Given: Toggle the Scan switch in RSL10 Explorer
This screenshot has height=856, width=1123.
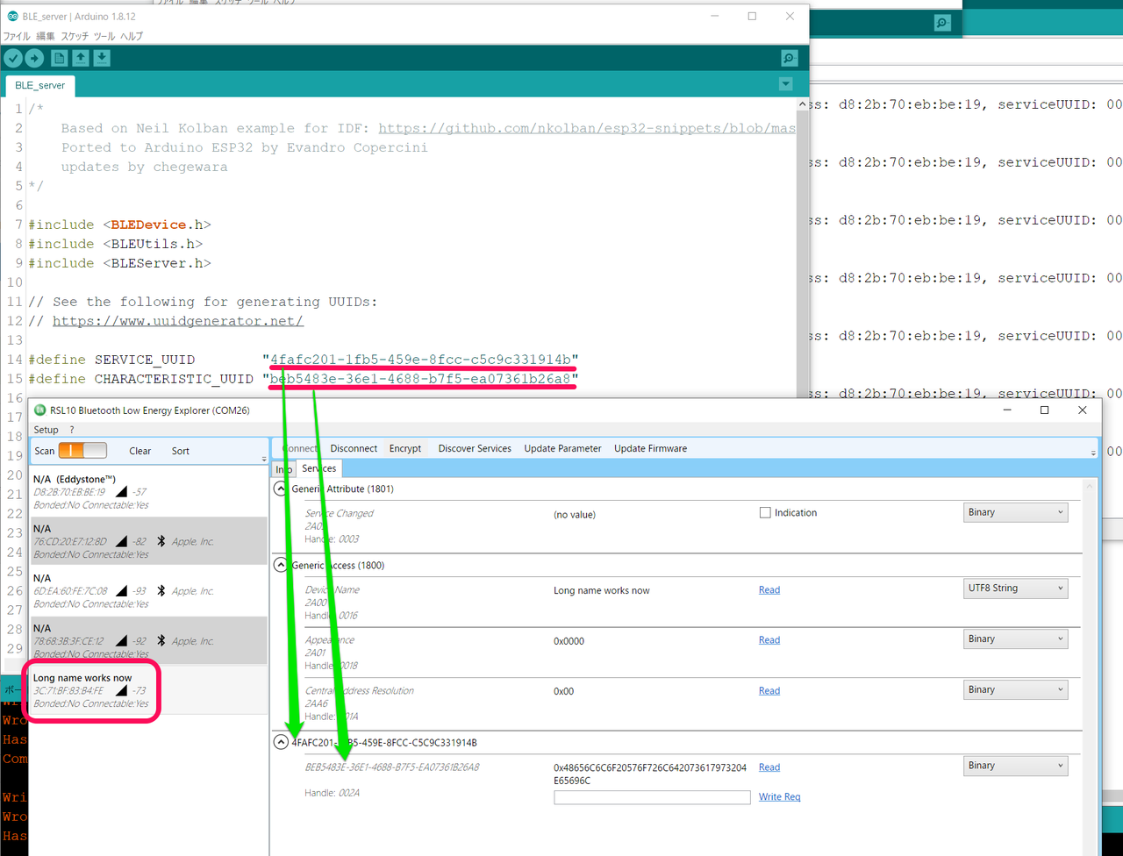Looking at the screenshot, I should click(82, 451).
